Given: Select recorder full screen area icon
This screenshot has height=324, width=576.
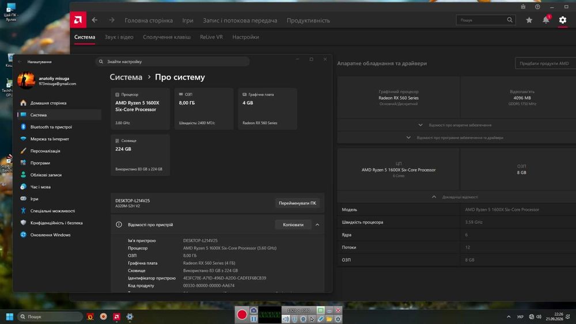Looking at the screenshot, I should [x=320, y=310].
